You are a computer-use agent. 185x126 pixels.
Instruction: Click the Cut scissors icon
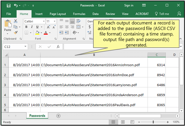pos(16,21)
